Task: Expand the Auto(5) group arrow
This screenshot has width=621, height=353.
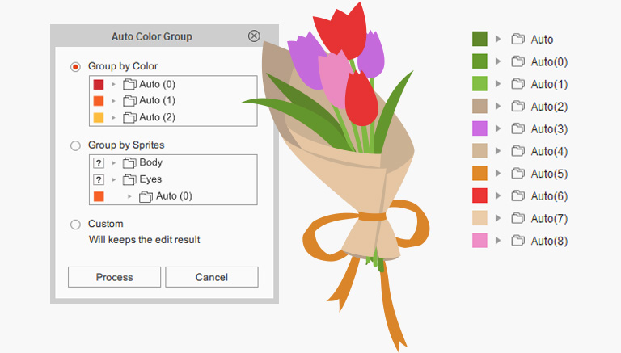Action: pos(498,174)
